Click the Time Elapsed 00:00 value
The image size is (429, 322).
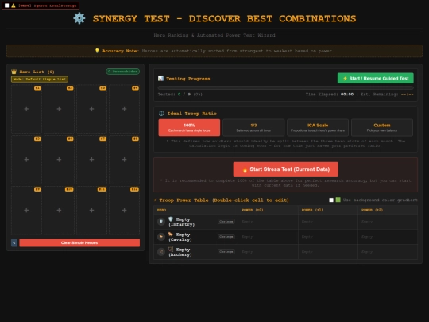347,94
